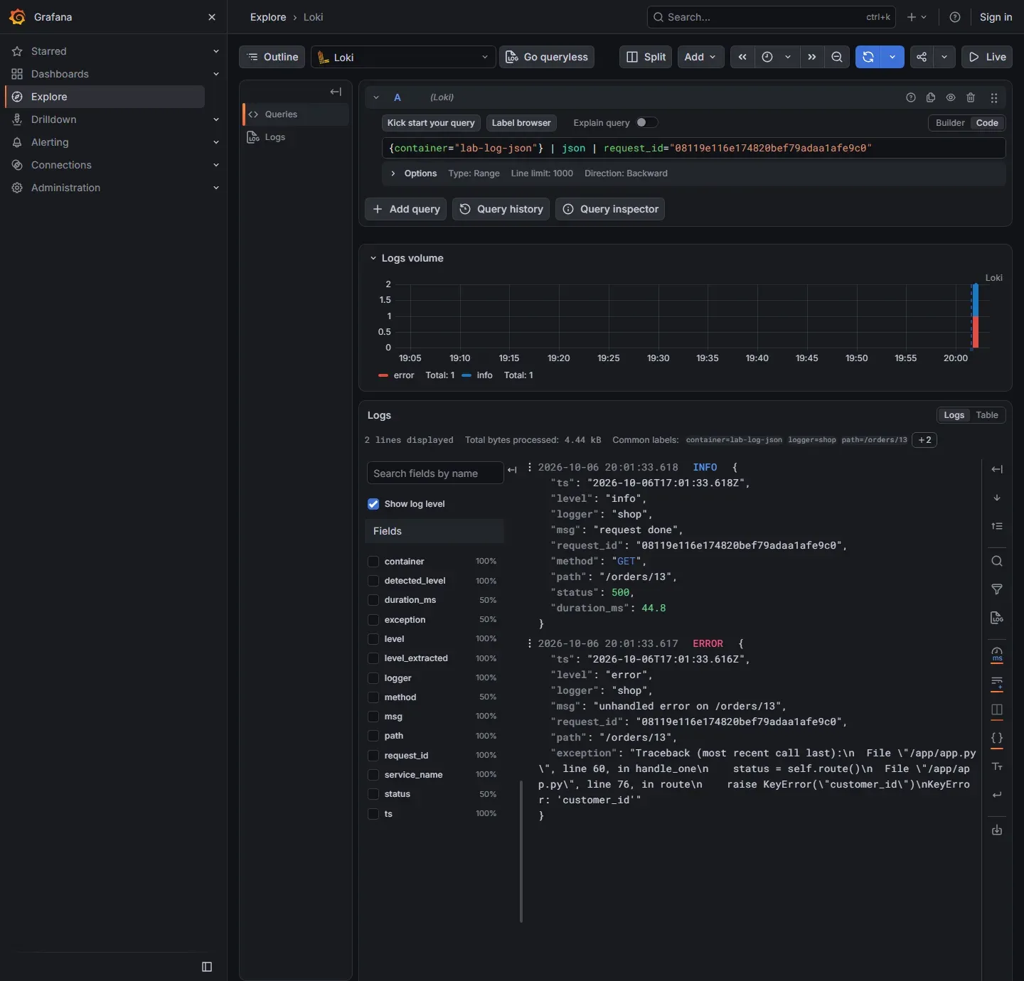Click the milliseconds timestamp icon
The width and height of the screenshot is (1024, 981).
click(997, 654)
